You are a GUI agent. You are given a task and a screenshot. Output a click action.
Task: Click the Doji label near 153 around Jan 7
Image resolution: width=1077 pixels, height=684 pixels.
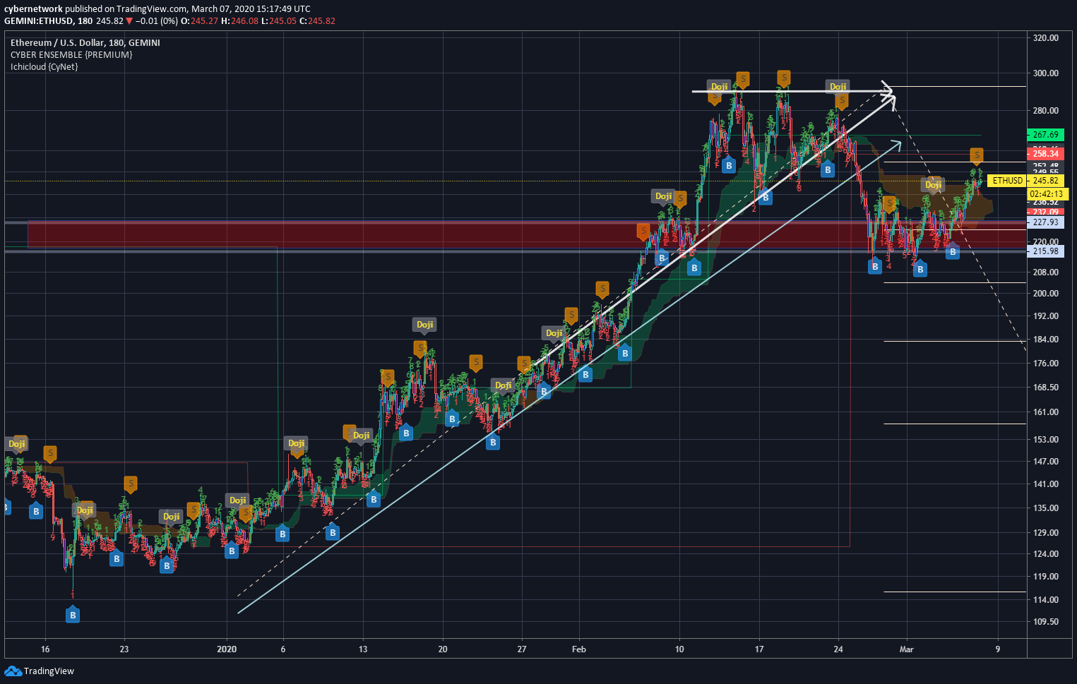click(x=296, y=443)
